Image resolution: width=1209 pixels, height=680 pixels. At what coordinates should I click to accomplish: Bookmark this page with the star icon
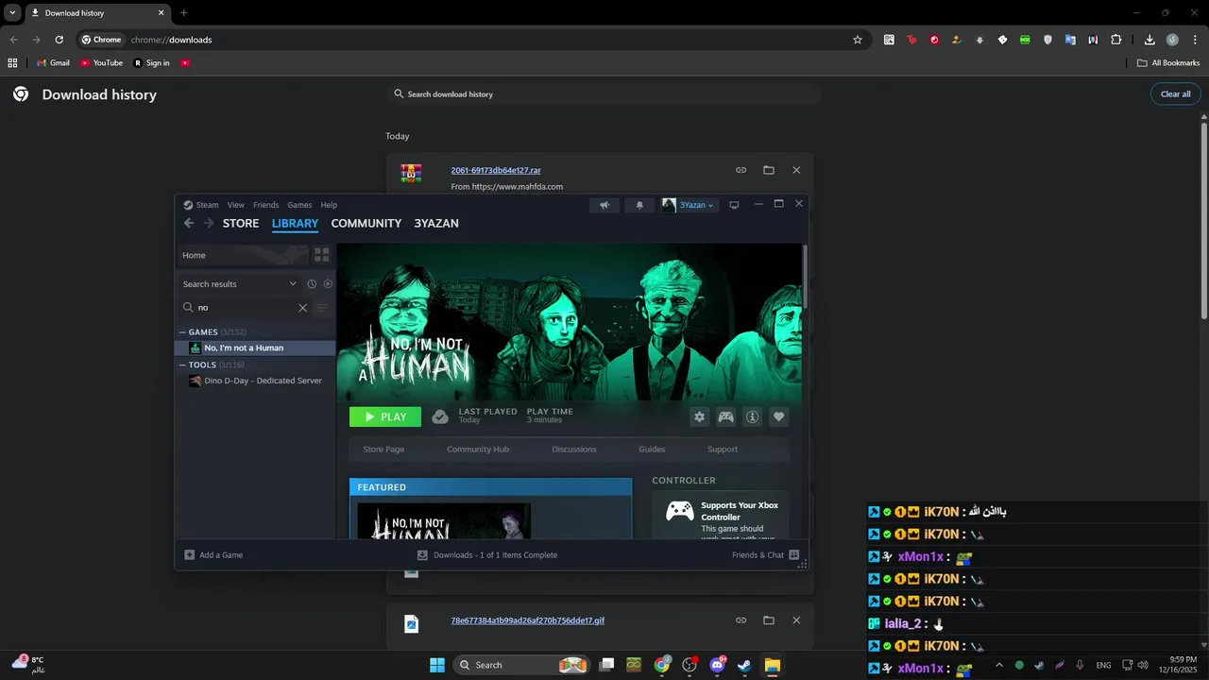[x=858, y=40]
